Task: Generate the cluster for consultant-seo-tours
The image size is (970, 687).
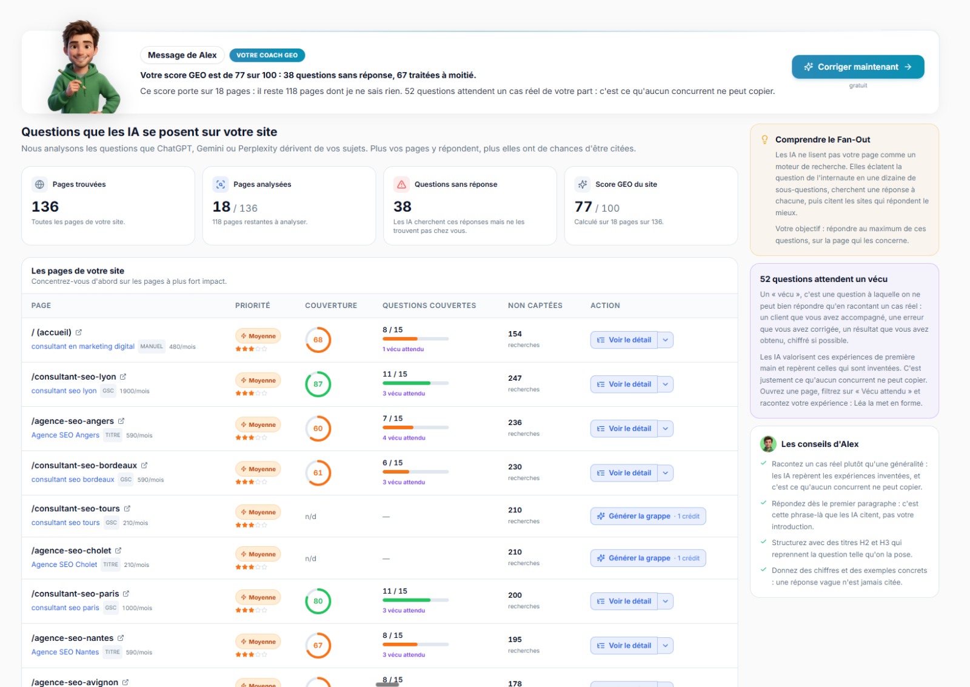Action: (648, 516)
